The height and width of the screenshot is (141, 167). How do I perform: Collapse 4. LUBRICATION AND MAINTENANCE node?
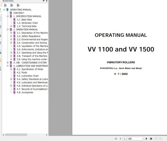click(8, 66)
